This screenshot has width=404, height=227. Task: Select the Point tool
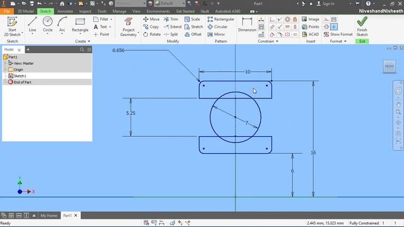pyautogui.click(x=101, y=34)
